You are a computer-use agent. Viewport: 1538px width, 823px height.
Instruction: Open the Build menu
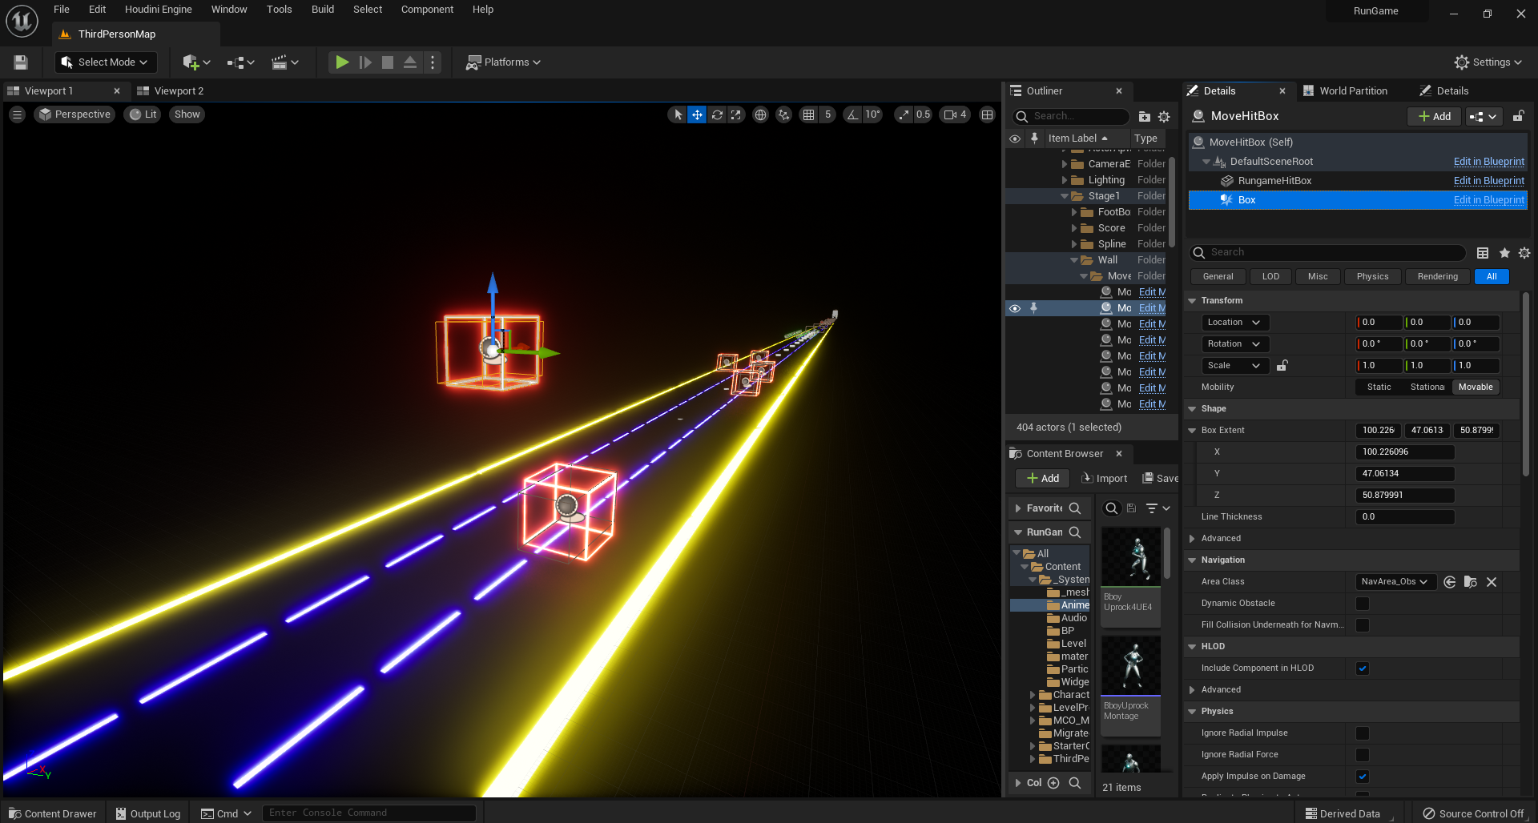click(x=323, y=10)
